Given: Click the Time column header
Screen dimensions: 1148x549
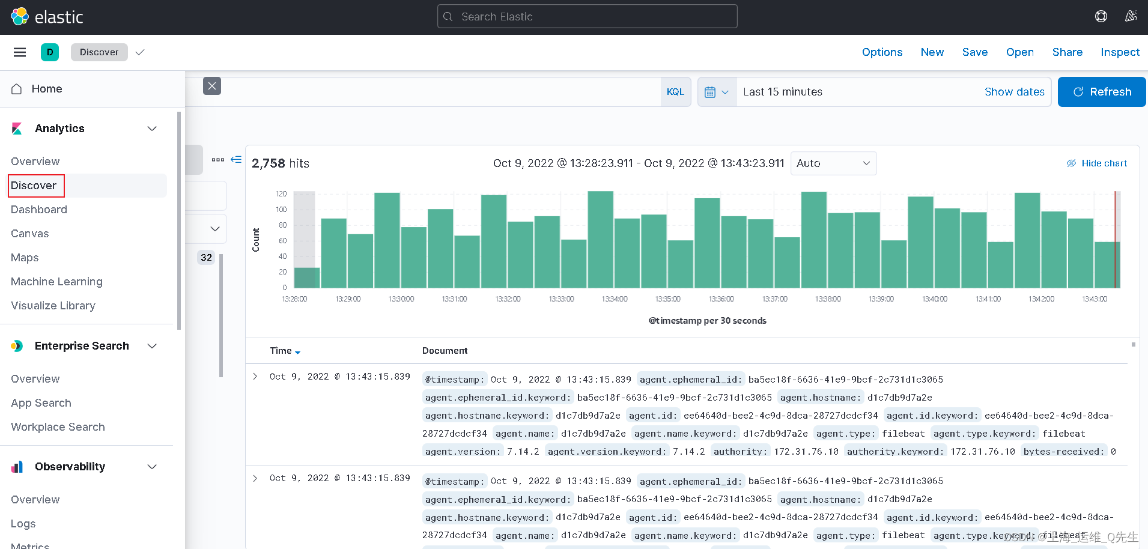Looking at the screenshot, I should coord(281,351).
